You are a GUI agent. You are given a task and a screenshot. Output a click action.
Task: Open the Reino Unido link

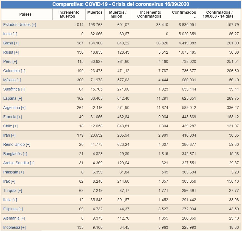[14, 144]
